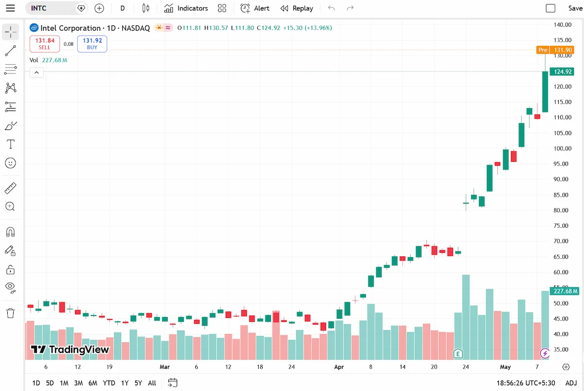584x391 pixels.
Task: Redo the last action
Action: (x=350, y=8)
